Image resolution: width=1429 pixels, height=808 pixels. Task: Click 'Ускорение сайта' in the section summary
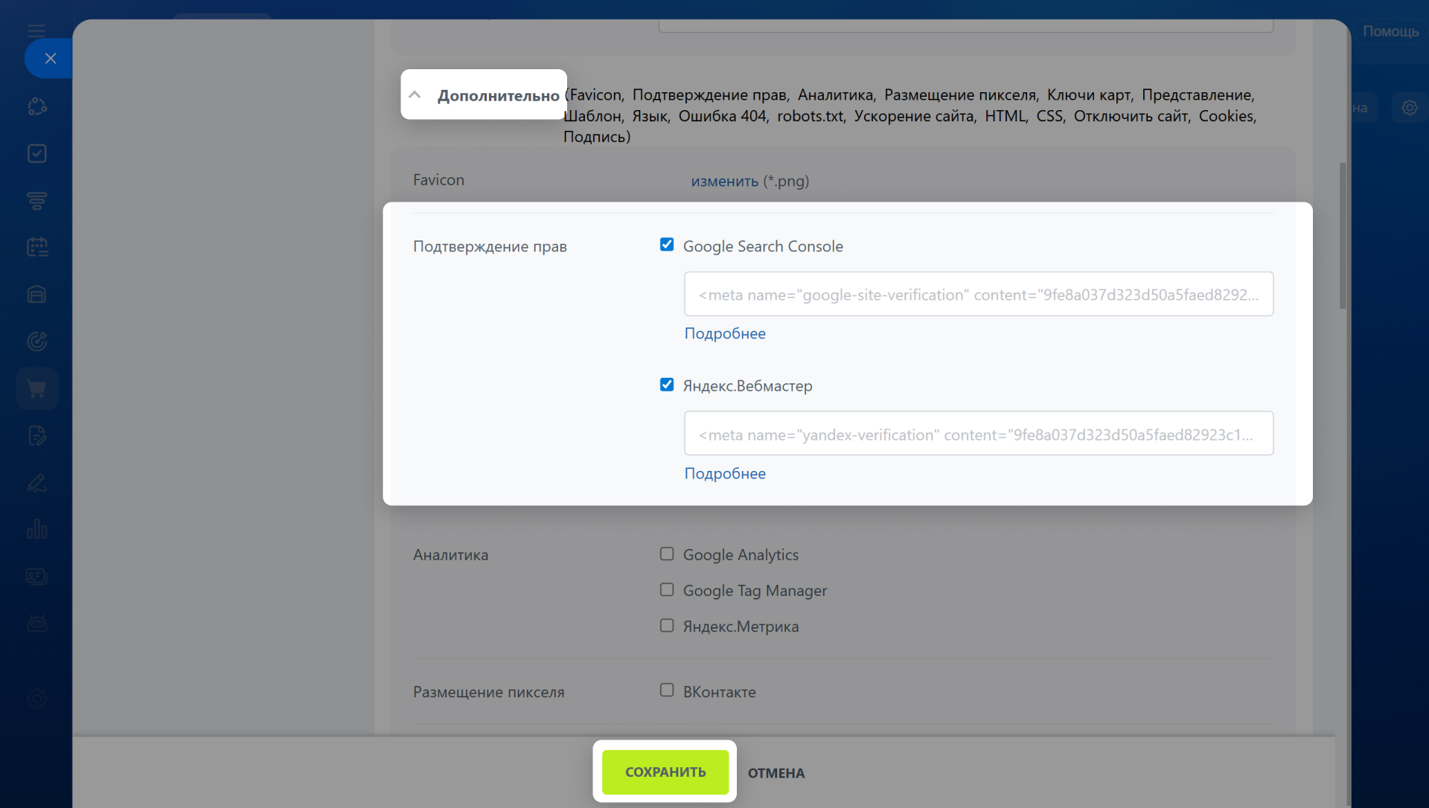913,116
